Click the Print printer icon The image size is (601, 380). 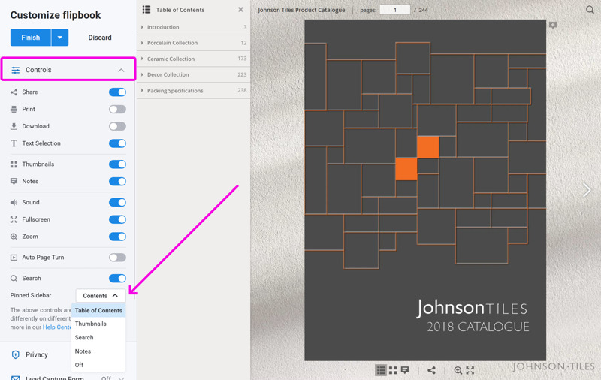point(14,109)
